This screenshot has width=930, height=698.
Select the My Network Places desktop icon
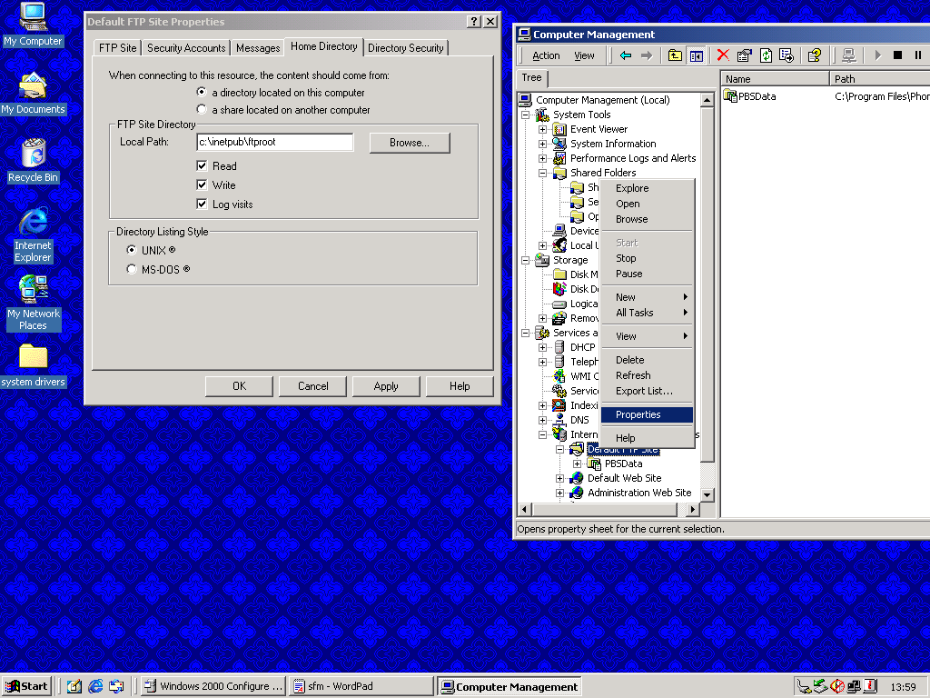click(x=34, y=304)
